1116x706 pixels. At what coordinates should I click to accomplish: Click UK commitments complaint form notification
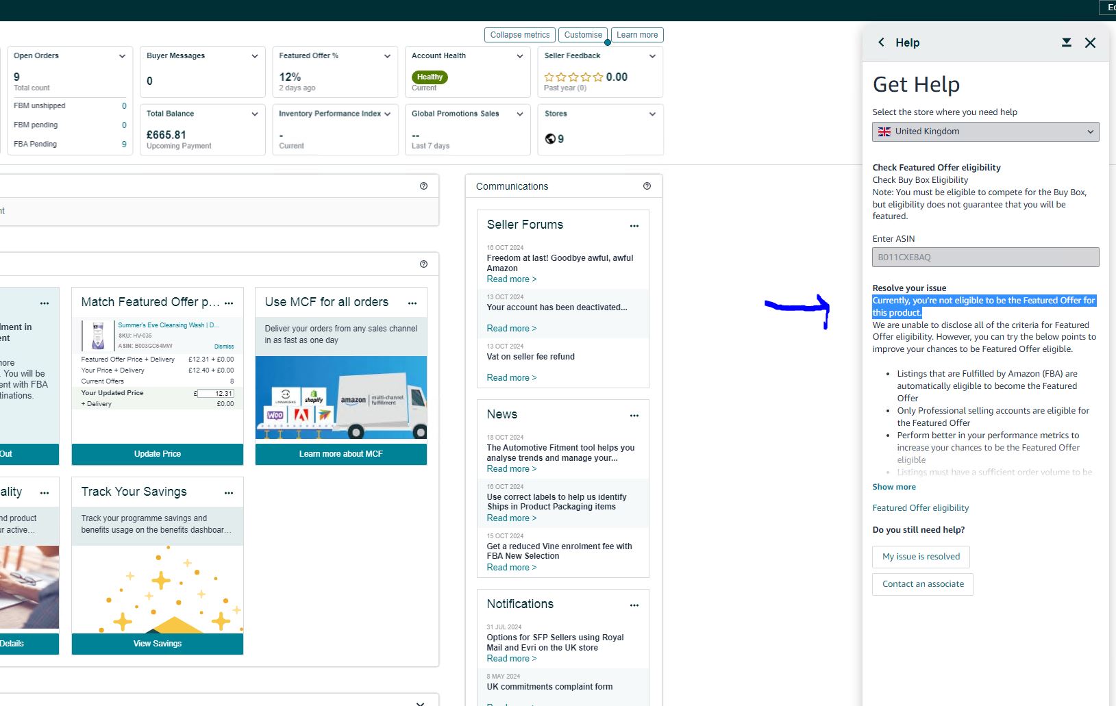549,687
